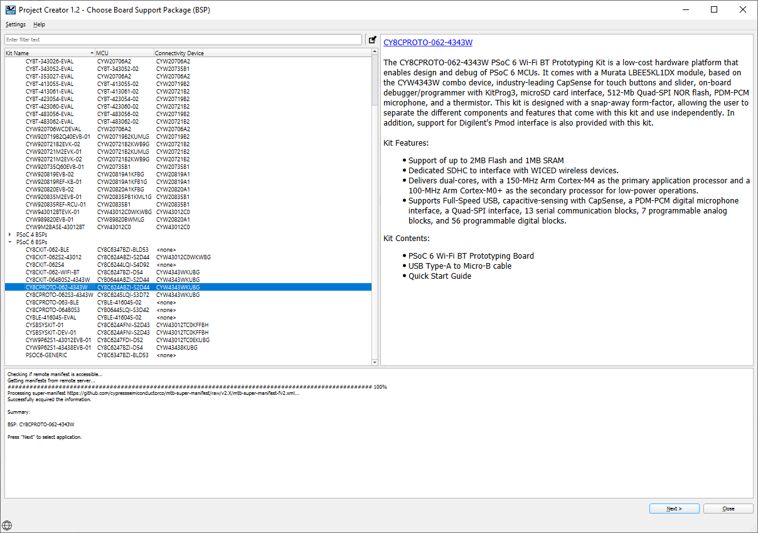Select the CY8CKIT-064B0S2-4343W kit row
The width and height of the screenshot is (758, 533).
(188, 279)
